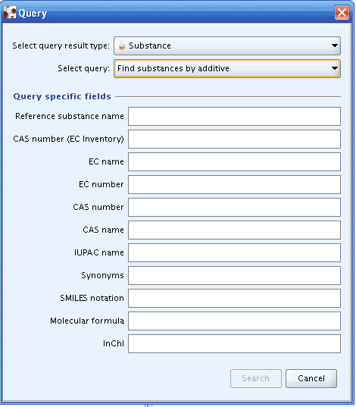Viewport: 356px width, 407px height.
Task: Select the EC name input field
Action: (234, 161)
